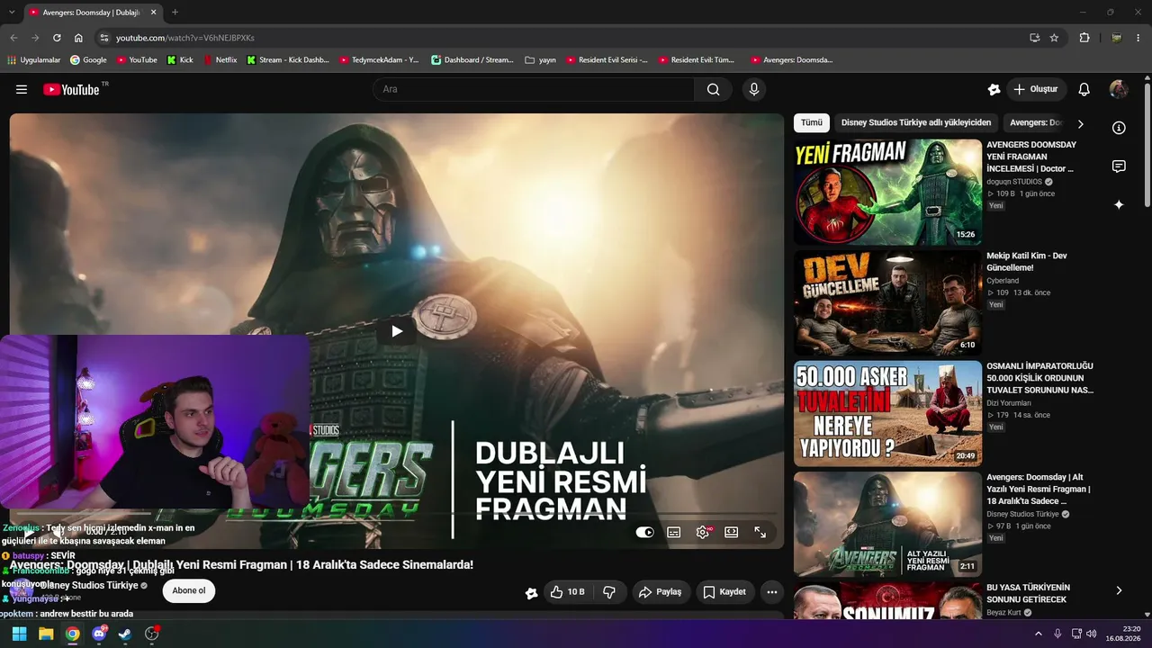Show hidden system tray icons

1039,634
